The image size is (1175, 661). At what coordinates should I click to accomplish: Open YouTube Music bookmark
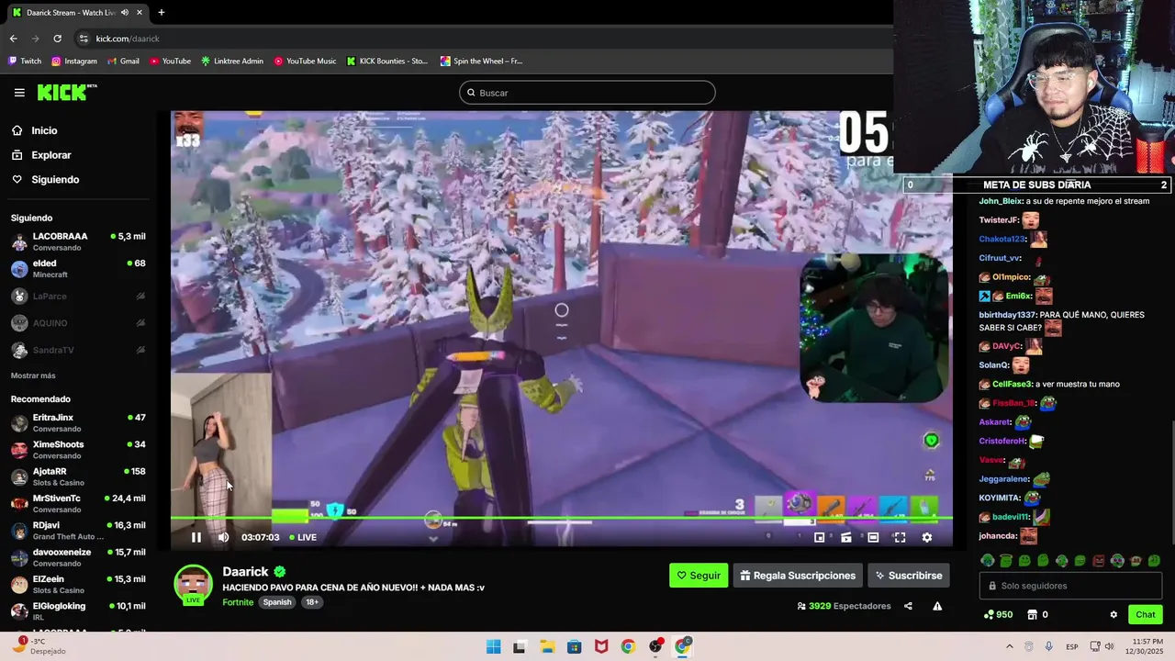point(305,62)
